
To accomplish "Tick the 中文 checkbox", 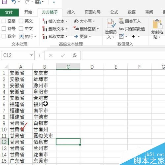I will click(21, 29).
